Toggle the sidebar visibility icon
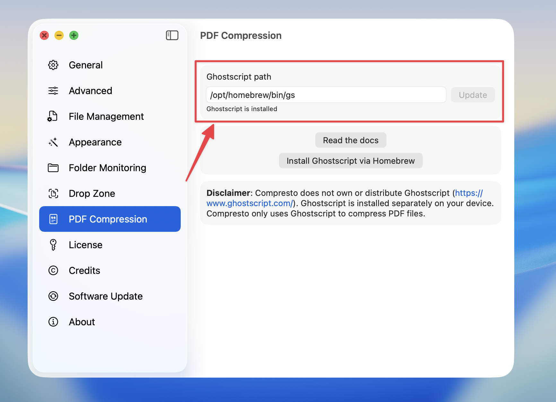Viewport: 556px width, 402px height. coord(172,35)
